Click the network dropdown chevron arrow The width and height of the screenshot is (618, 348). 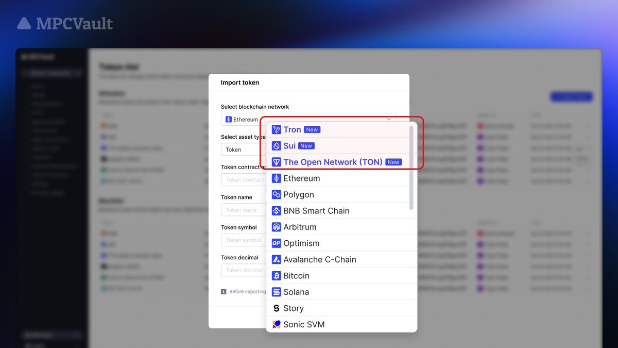[389, 119]
